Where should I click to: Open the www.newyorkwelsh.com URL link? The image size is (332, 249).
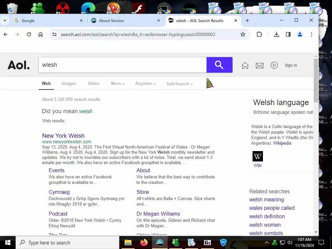tap(67, 142)
